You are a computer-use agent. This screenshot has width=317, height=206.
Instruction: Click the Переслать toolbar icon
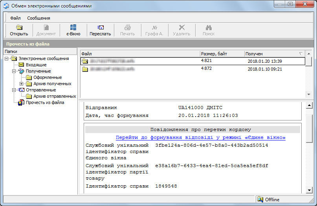click(x=100, y=27)
